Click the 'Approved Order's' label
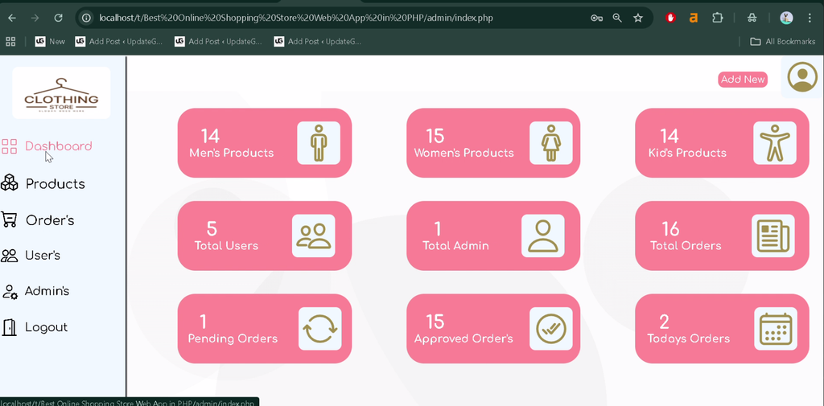824x406 pixels. coord(463,338)
